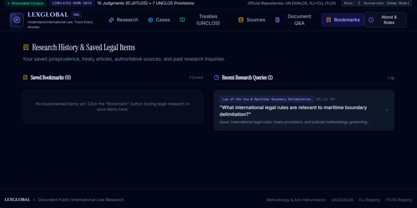417x208 pixels.
Task: Click the document icon beside Document Q&A
Action: coord(277,20)
